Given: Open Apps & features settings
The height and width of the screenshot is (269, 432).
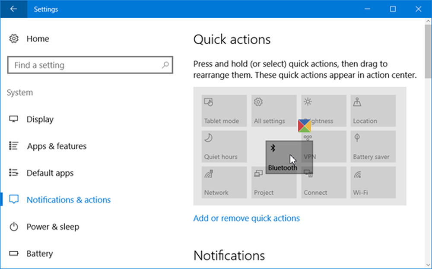Looking at the screenshot, I should click(57, 146).
